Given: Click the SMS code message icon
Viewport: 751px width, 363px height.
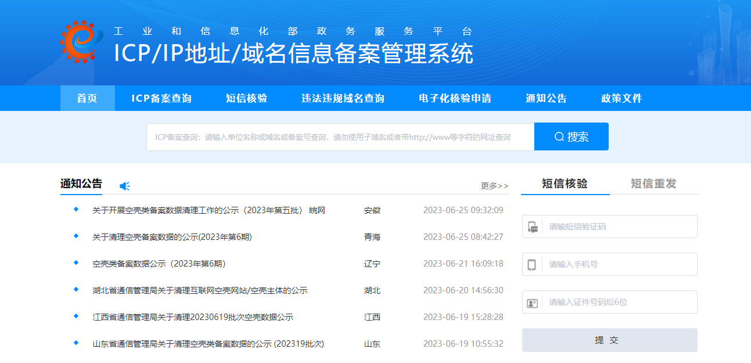Looking at the screenshot, I should click(533, 227).
